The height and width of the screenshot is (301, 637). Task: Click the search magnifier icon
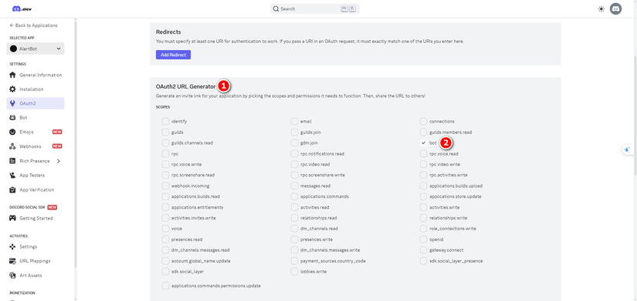point(276,9)
